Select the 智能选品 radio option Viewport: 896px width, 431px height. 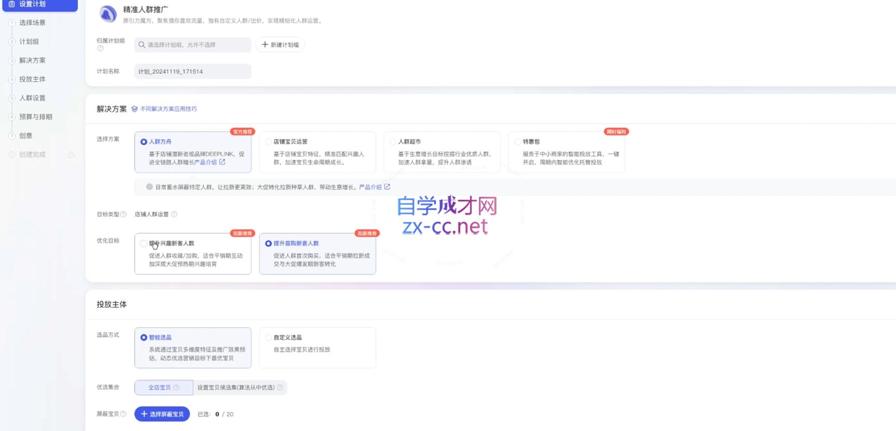click(143, 337)
